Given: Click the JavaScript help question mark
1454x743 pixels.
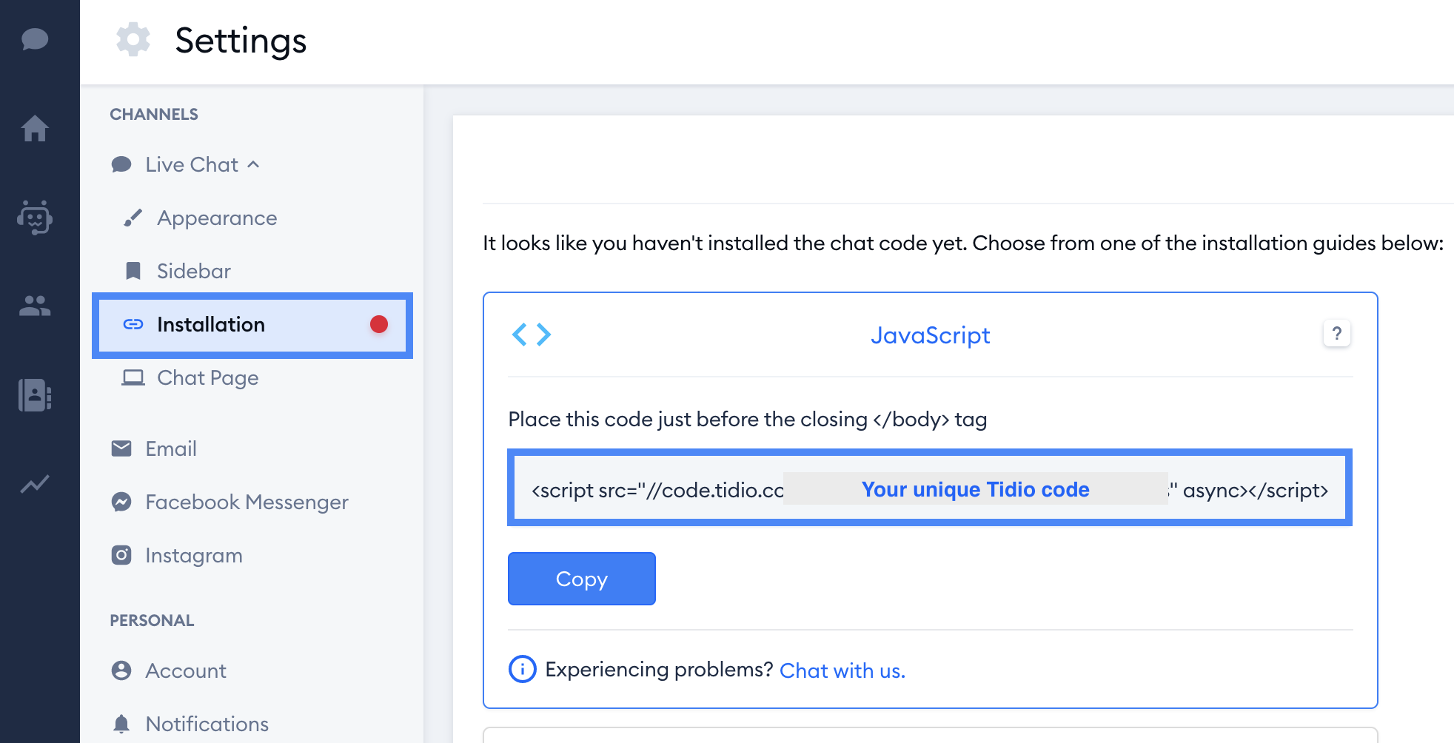Looking at the screenshot, I should pos(1336,334).
